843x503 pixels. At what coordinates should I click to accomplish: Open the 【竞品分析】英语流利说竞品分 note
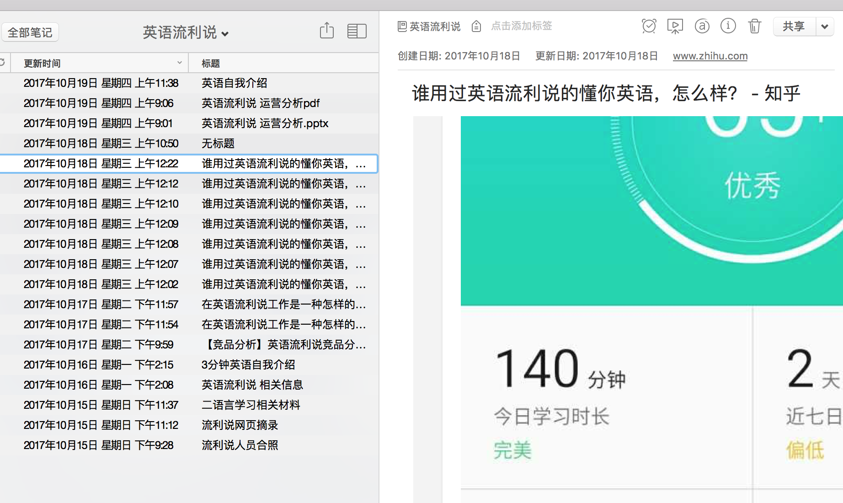(x=189, y=344)
